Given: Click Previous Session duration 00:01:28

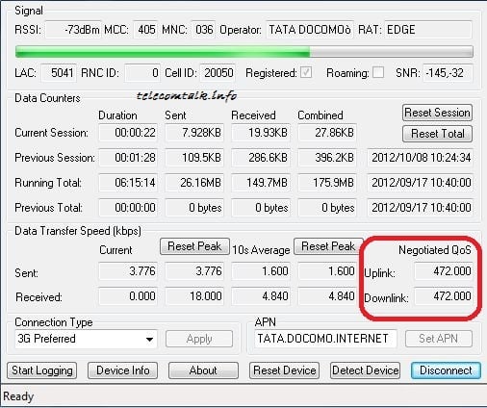Looking at the screenshot, I should 128,158.
